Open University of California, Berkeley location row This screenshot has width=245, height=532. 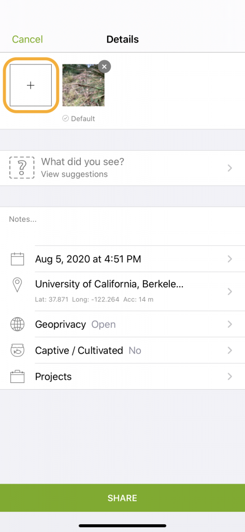click(x=122, y=291)
